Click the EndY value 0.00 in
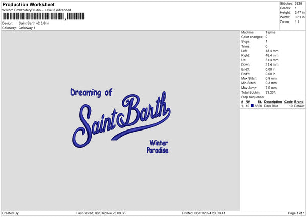The image size is (307, 217). [270, 74]
